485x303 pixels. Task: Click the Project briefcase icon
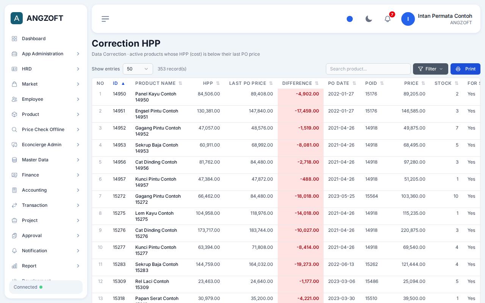point(14,220)
